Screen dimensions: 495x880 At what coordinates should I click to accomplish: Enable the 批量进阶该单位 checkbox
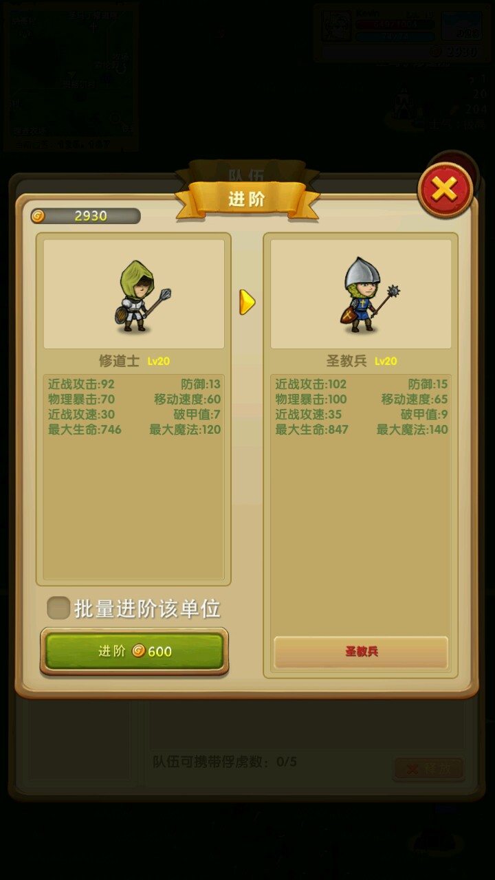tap(58, 608)
